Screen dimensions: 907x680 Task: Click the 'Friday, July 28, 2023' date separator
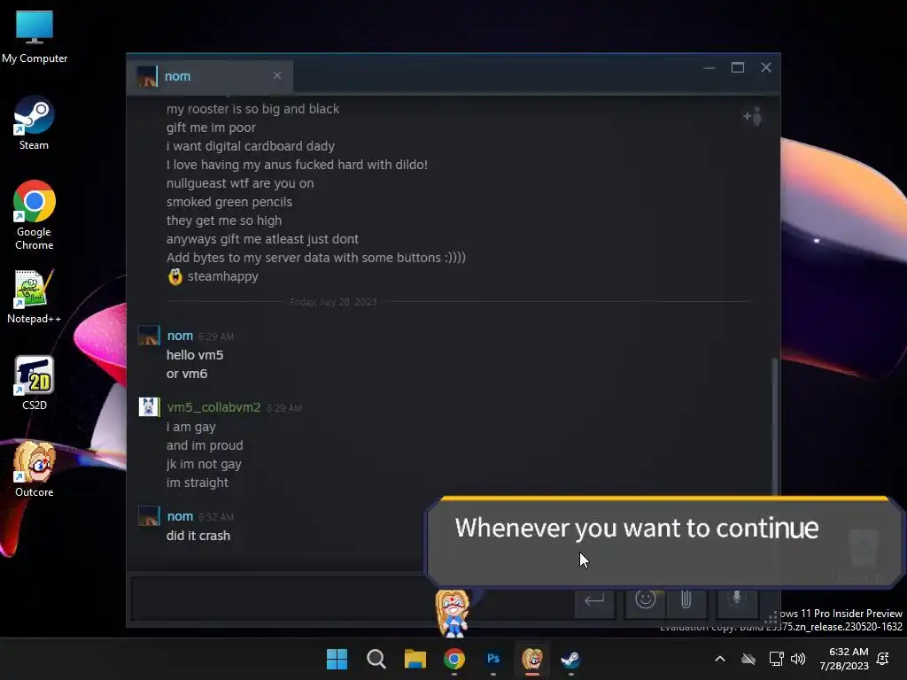click(333, 302)
